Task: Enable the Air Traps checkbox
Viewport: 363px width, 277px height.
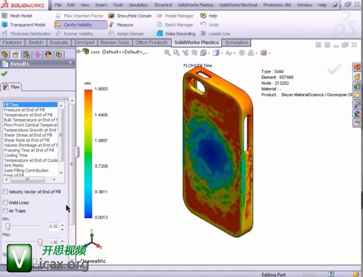Action: (x=6, y=211)
